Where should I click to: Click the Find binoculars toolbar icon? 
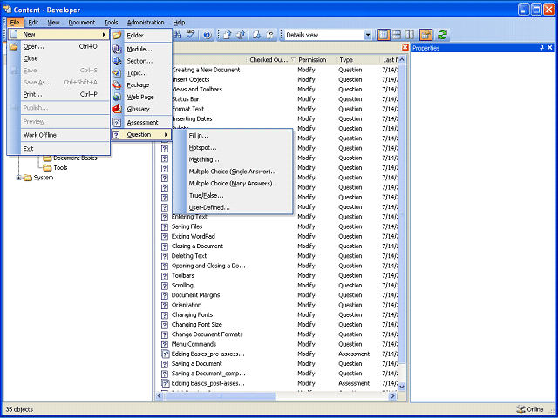pyautogui.click(x=178, y=35)
